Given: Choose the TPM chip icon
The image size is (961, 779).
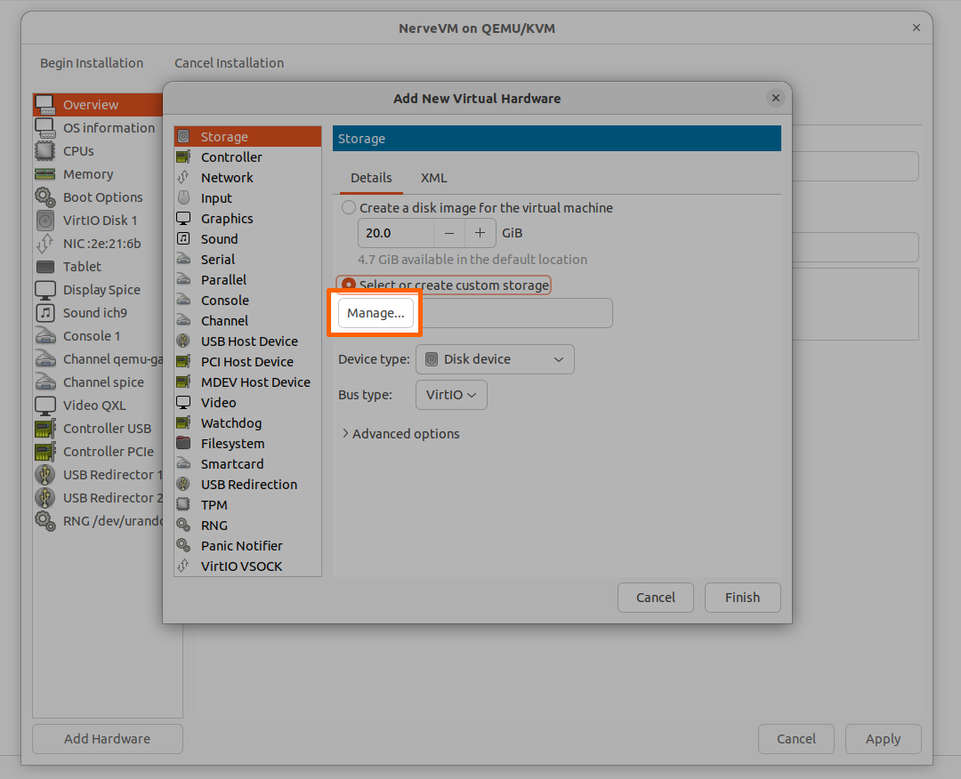Looking at the screenshot, I should click(x=183, y=505).
